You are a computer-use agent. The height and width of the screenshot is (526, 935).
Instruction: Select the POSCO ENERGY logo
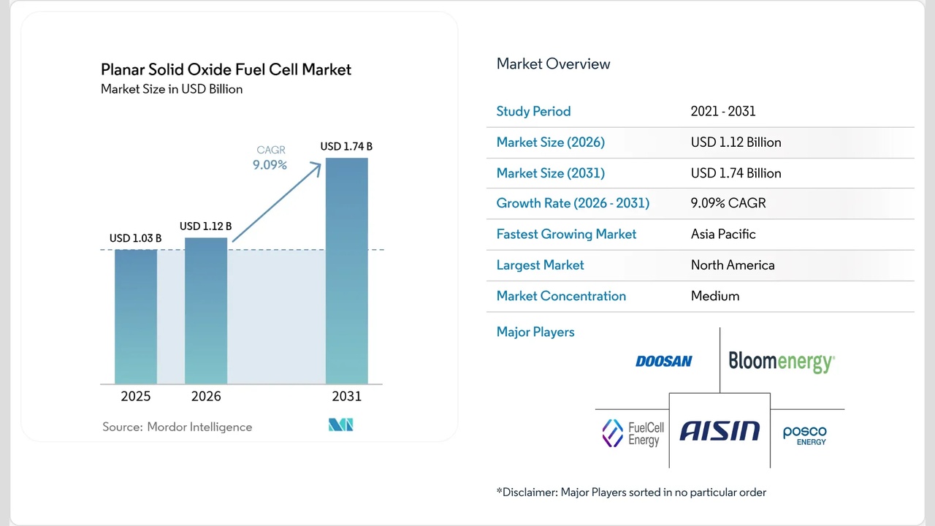[804, 432]
